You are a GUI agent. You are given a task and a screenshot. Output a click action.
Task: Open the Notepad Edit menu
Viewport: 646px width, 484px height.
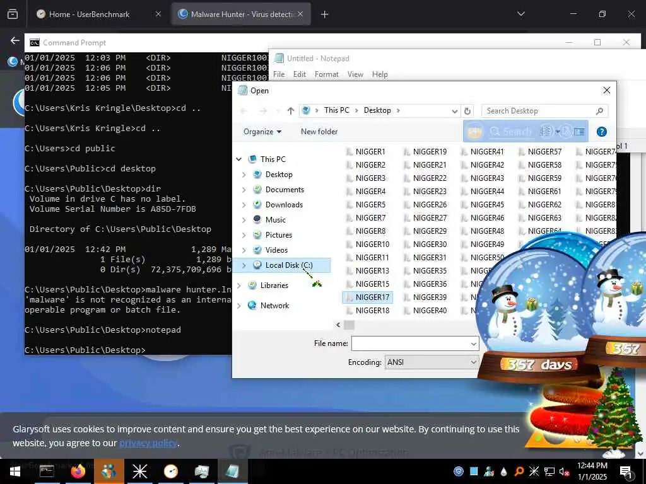coord(300,74)
